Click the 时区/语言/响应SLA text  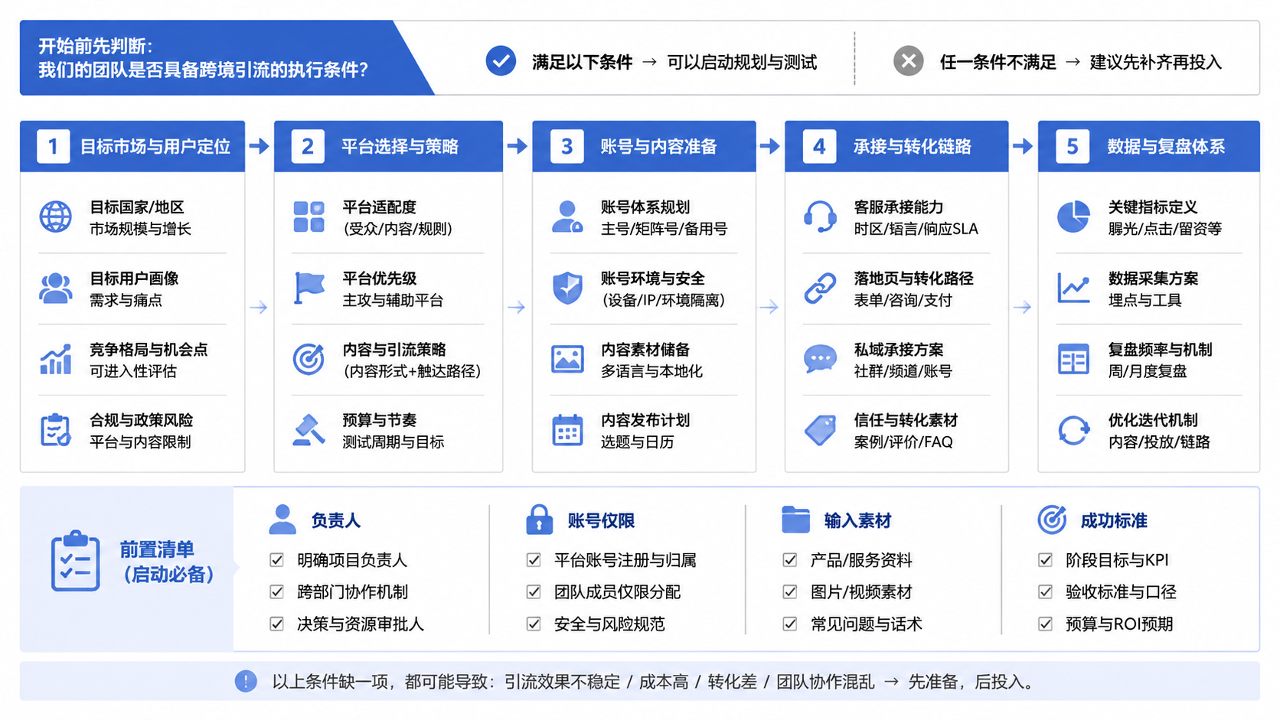(x=916, y=229)
